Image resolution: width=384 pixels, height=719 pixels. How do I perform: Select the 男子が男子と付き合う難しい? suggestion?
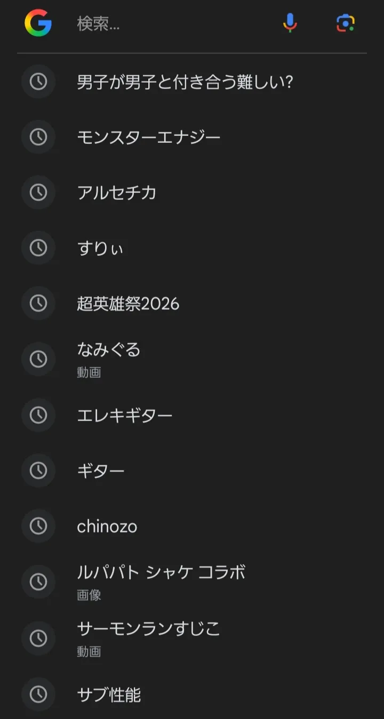coord(185,83)
